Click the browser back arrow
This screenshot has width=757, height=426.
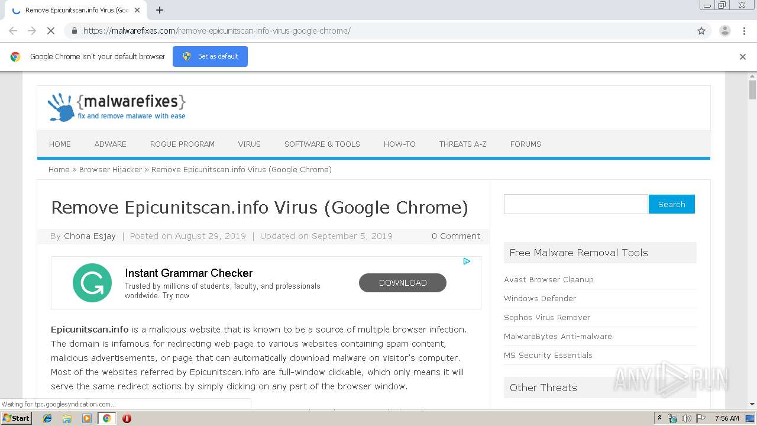click(13, 31)
